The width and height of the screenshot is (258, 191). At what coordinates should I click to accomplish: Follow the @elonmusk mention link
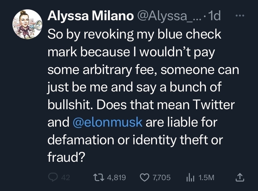coord(108,122)
